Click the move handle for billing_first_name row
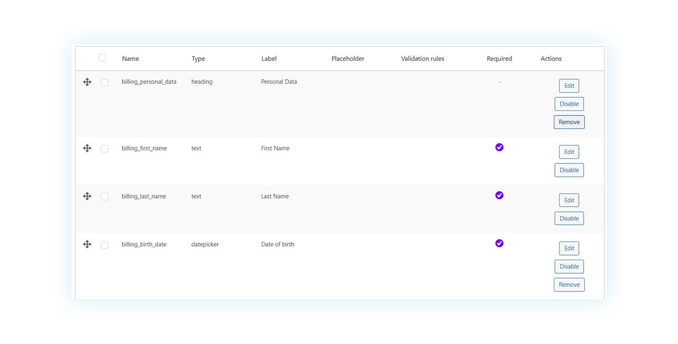 click(x=87, y=148)
